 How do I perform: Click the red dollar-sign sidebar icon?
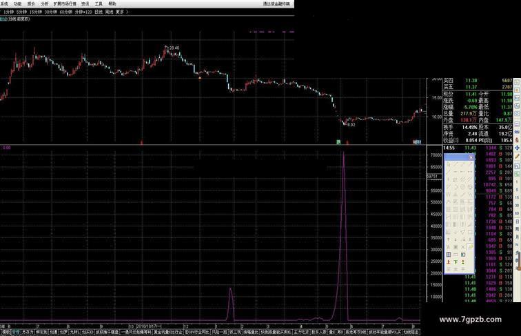pos(517,140)
